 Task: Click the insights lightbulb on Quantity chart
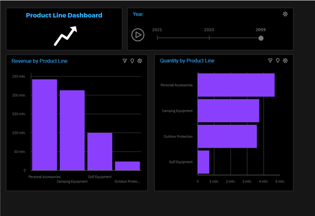pos(278,61)
